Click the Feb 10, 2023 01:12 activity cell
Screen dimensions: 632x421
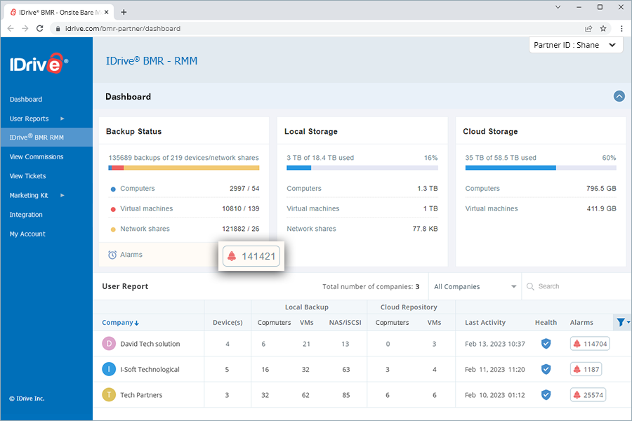[x=495, y=395]
